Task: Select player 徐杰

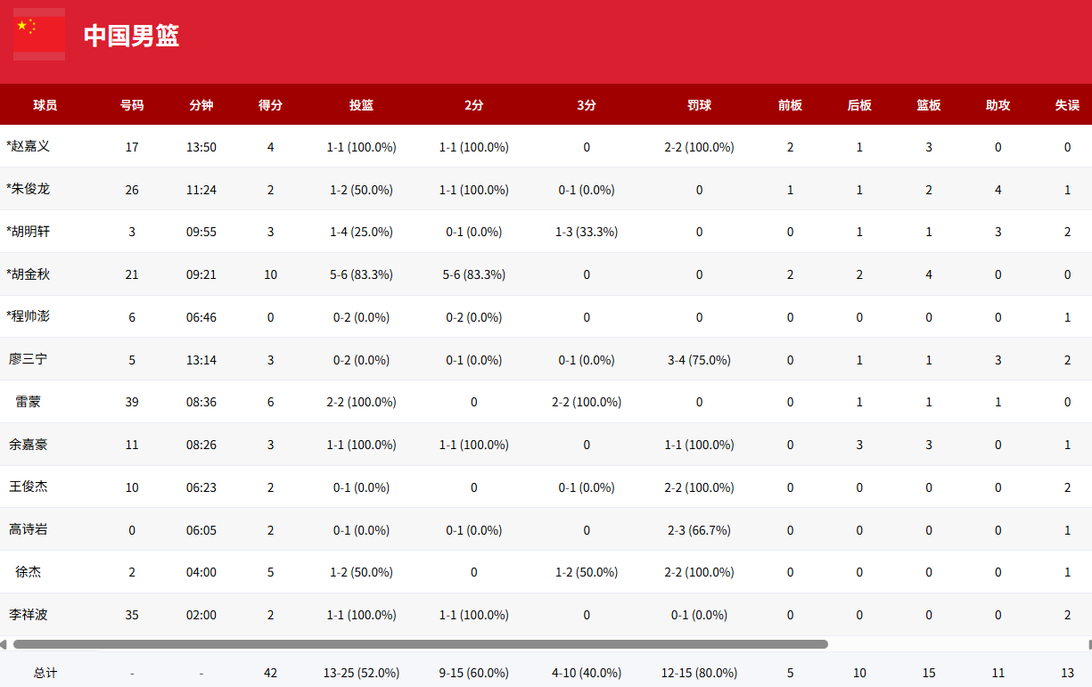Action: (x=28, y=572)
